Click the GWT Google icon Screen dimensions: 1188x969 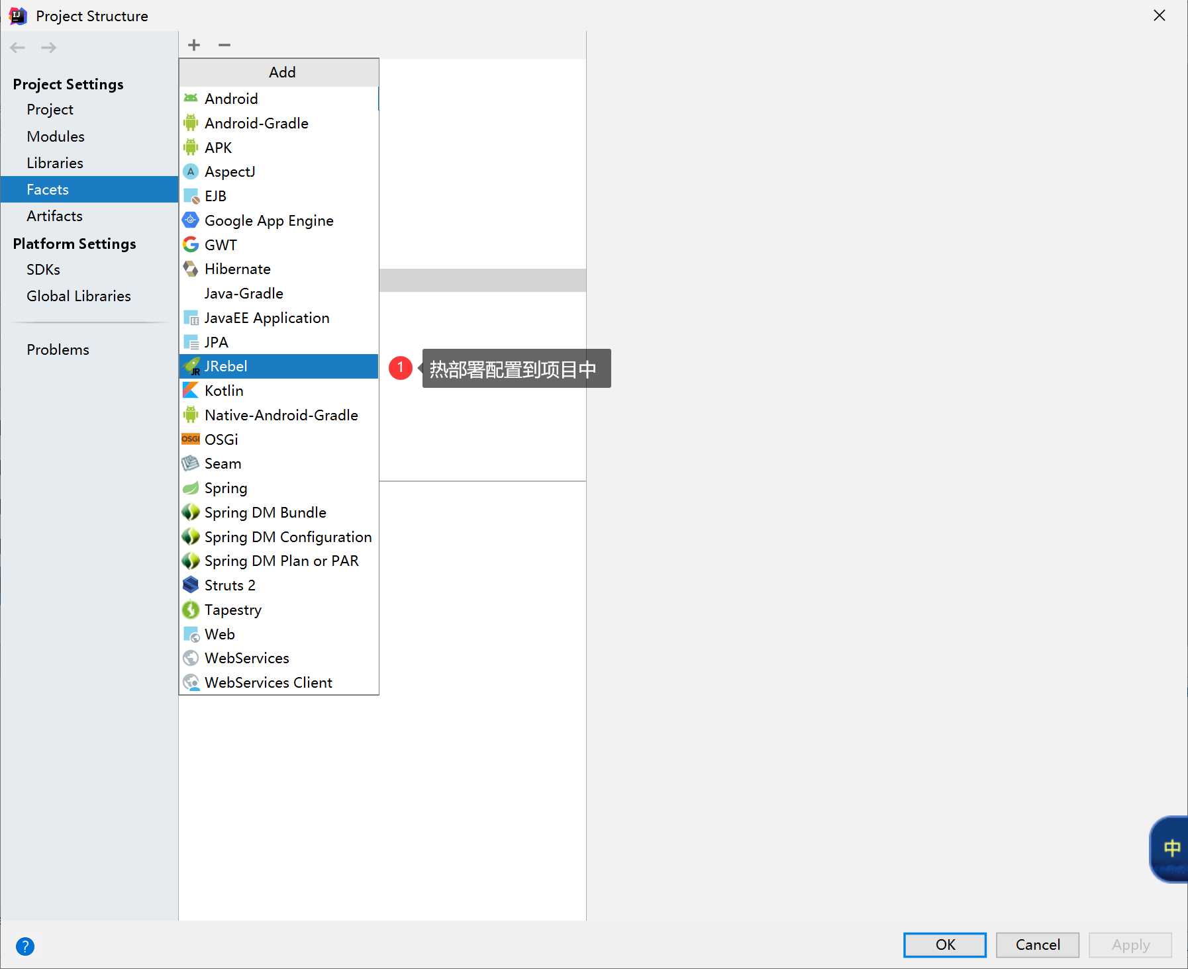pyautogui.click(x=191, y=244)
